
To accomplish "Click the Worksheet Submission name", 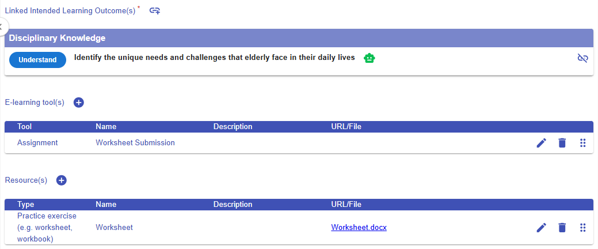I will pos(135,143).
